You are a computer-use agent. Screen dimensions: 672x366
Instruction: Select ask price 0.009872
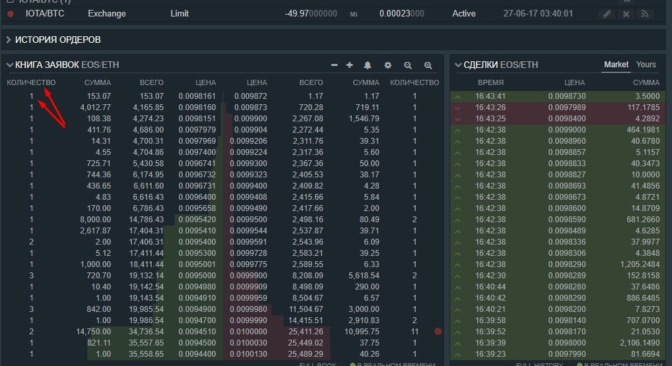click(x=250, y=96)
